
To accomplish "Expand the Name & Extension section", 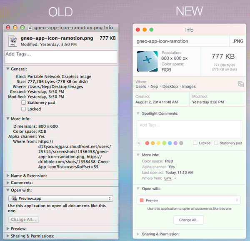I will pos(8,176).
